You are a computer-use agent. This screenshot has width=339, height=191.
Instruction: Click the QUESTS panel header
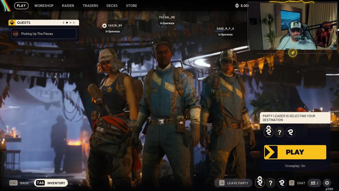[x=44, y=23]
